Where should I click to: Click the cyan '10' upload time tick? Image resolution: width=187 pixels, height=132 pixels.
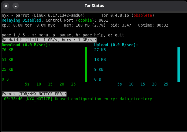coord(131,84)
